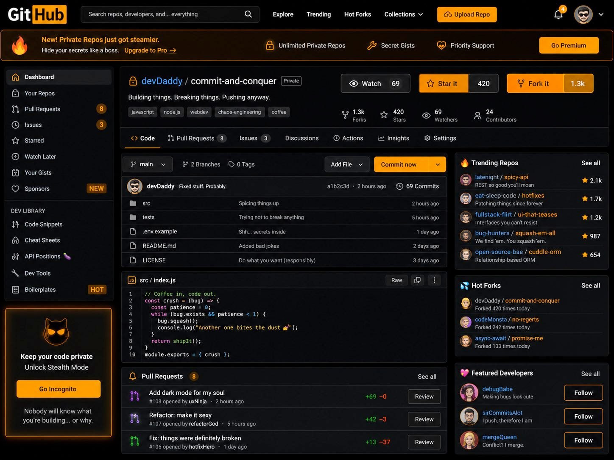The width and height of the screenshot is (614, 460).
Task: Open the Add File dropdown
Action: tap(347, 164)
